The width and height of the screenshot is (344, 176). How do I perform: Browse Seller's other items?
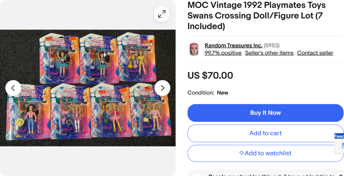click(269, 53)
